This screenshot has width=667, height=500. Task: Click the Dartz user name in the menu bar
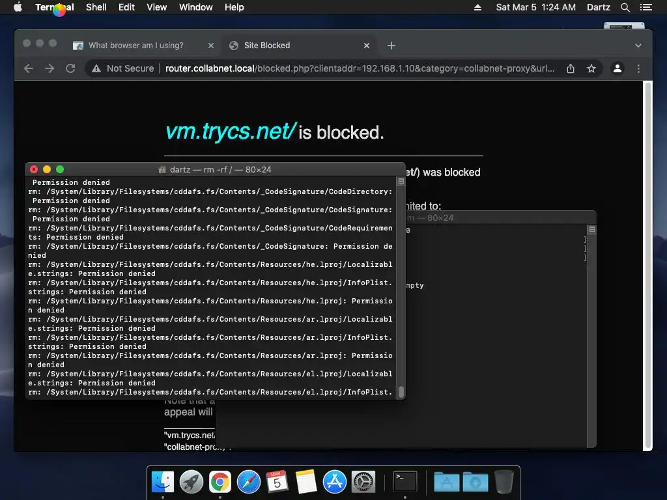click(x=599, y=7)
